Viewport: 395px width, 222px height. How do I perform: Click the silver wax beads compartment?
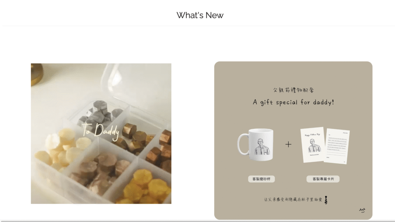(x=101, y=112)
